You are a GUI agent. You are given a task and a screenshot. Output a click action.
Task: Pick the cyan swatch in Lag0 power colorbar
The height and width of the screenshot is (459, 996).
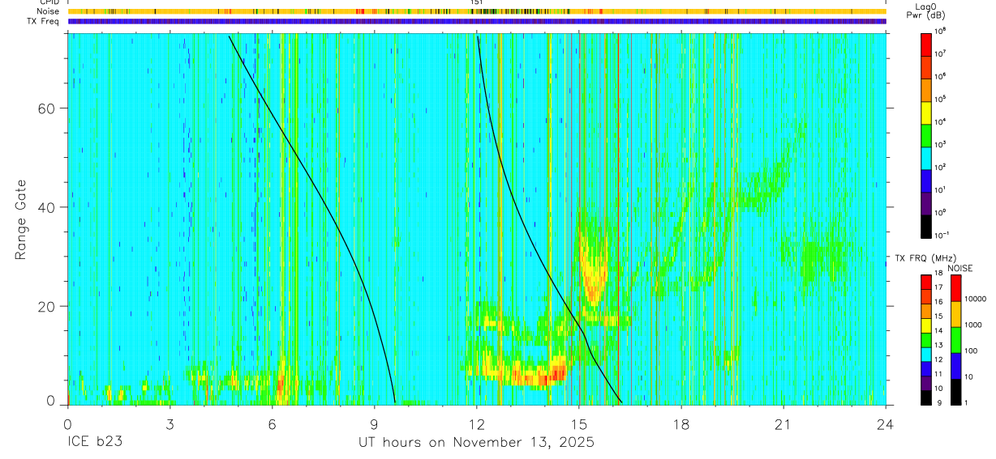[x=925, y=157]
